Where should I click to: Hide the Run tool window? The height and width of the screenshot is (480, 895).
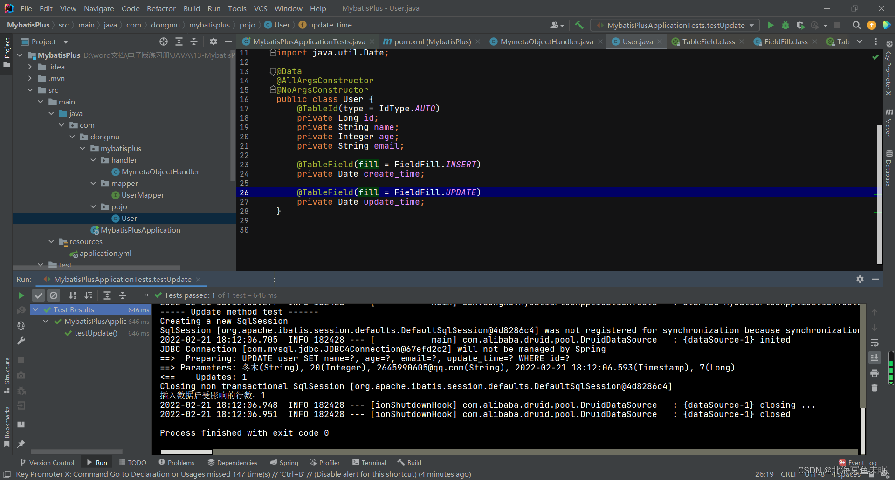coord(875,279)
